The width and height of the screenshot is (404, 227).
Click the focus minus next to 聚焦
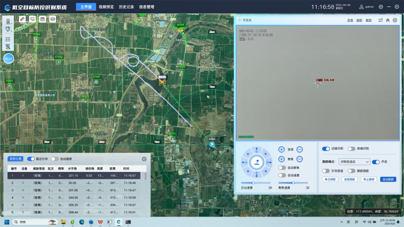pyautogui.click(x=299, y=159)
